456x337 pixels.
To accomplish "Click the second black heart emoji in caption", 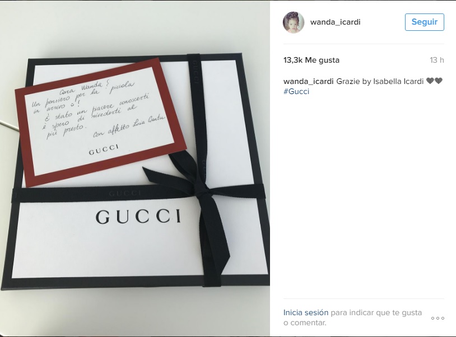I will 438,81.
